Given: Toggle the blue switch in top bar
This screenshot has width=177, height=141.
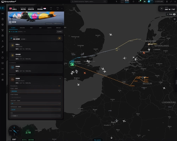Looking at the screenshot, I should 150,1.
